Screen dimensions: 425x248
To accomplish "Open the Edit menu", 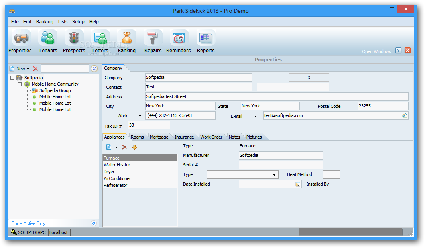I will pyautogui.click(x=28, y=21).
